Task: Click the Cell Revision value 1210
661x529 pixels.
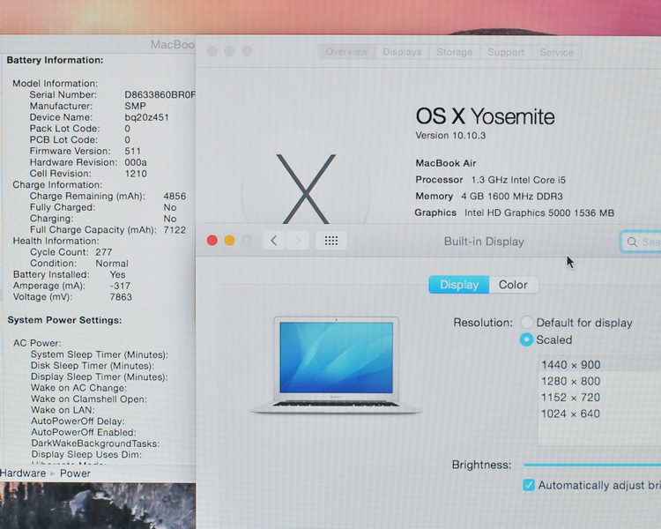Action: coord(136,174)
